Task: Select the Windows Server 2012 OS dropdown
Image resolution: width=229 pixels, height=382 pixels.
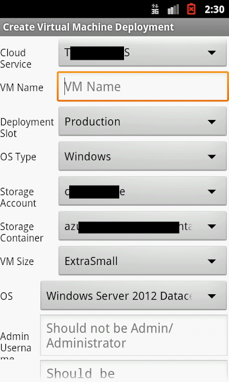Action: 134,296
